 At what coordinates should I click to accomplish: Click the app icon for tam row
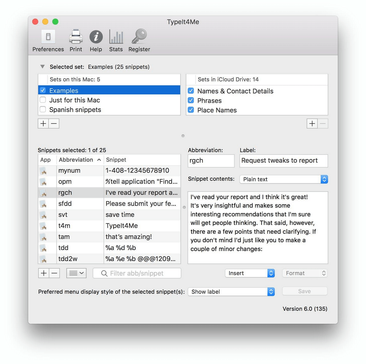point(43,237)
